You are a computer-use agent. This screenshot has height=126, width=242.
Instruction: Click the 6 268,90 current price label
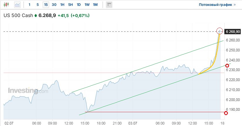pos(232,31)
